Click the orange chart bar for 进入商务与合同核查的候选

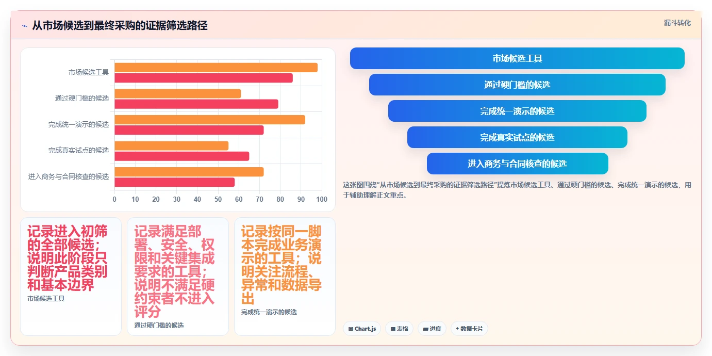[x=189, y=172]
